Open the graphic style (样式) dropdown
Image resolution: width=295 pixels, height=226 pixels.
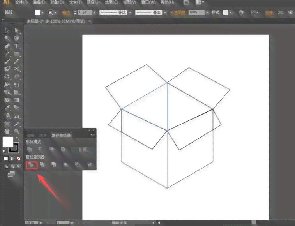point(230,12)
